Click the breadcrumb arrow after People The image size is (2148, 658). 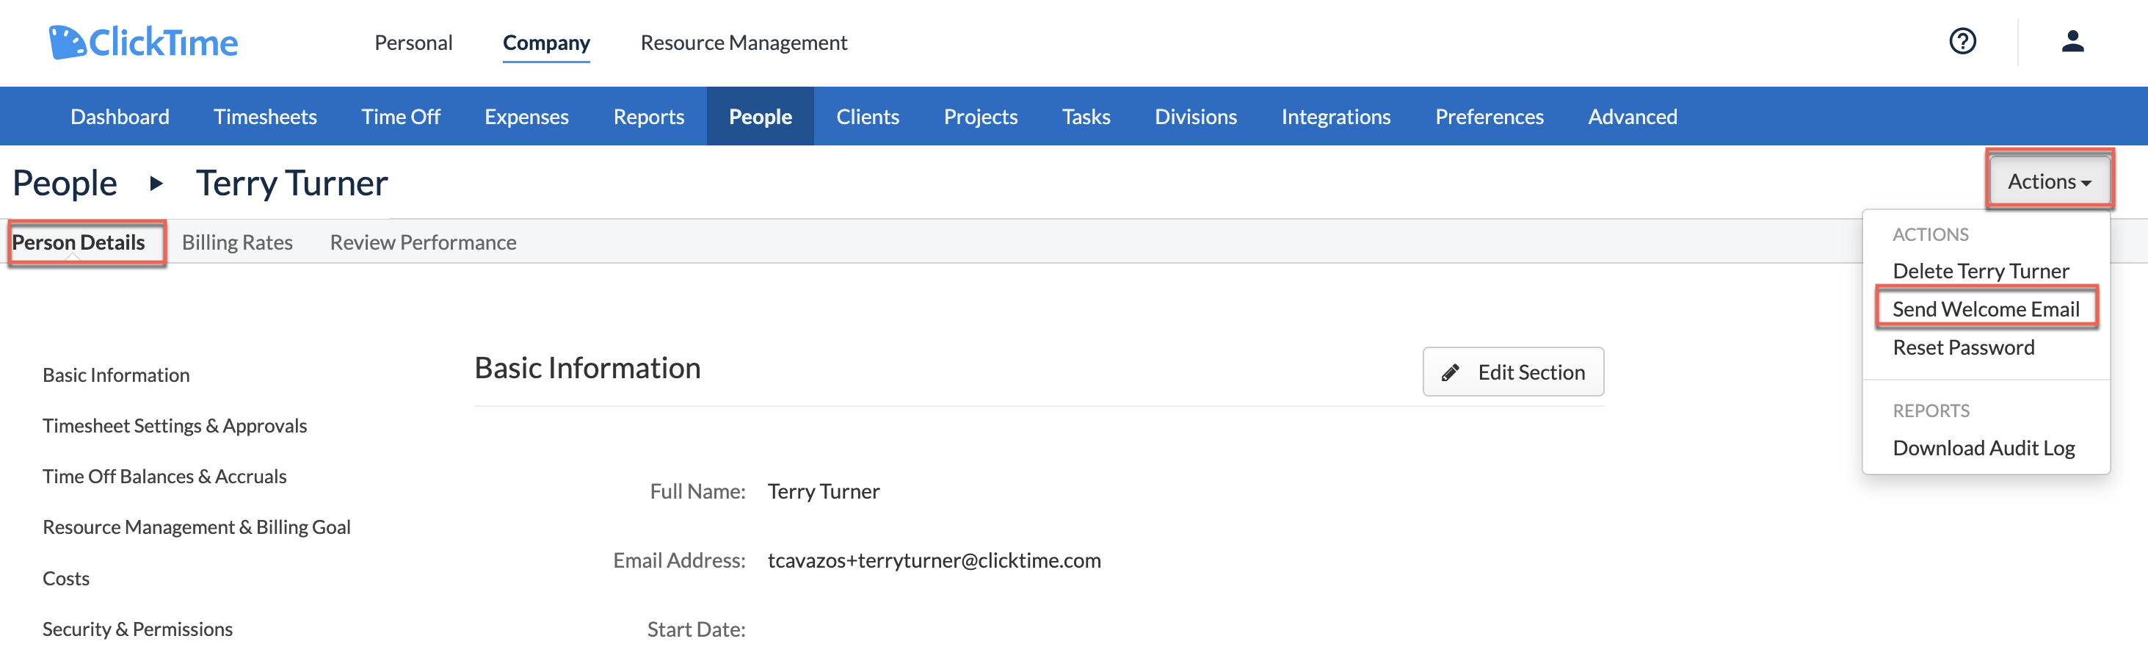pyautogui.click(x=156, y=183)
